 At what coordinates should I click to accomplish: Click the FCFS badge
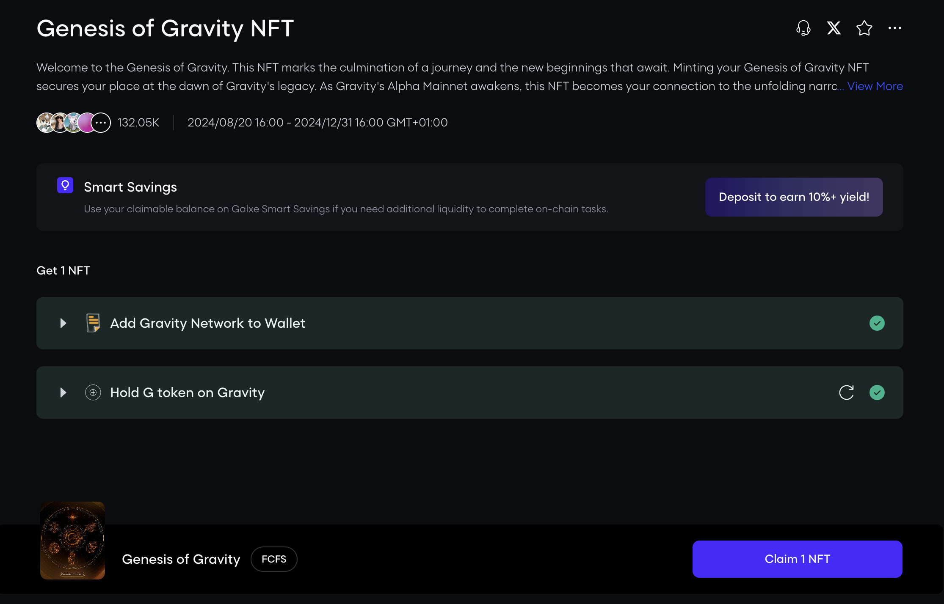point(274,559)
